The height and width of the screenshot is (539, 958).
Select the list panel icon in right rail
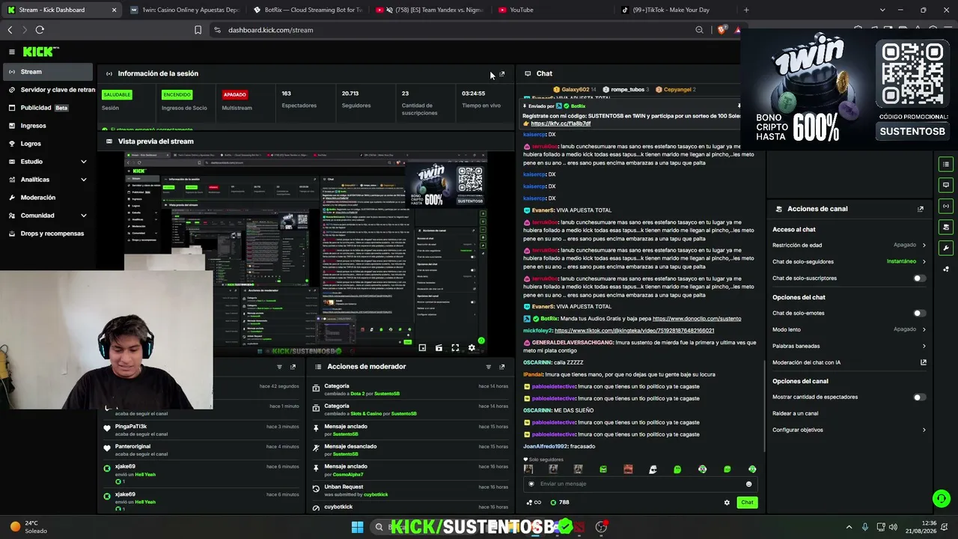pos(946,164)
